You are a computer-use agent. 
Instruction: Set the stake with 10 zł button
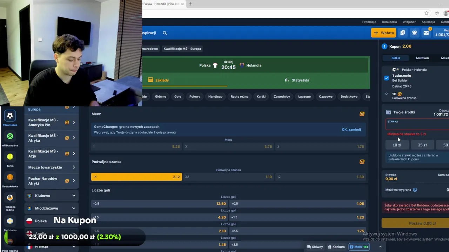click(x=397, y=145)
